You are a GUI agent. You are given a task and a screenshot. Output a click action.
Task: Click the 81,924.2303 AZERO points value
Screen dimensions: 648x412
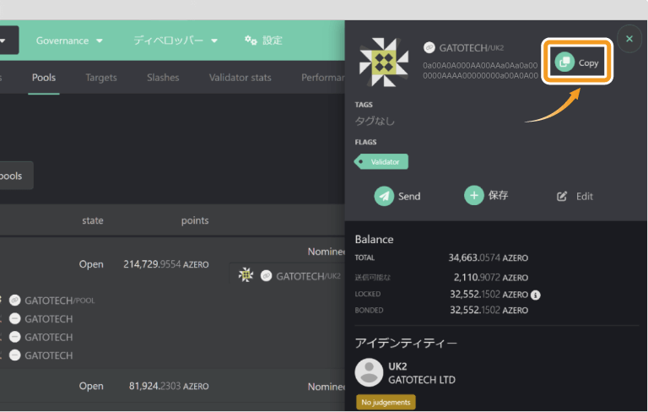coord(169,386)
